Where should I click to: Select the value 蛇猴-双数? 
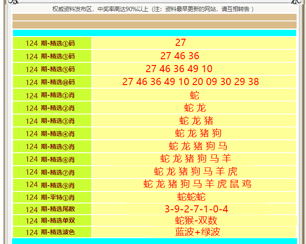196,220
